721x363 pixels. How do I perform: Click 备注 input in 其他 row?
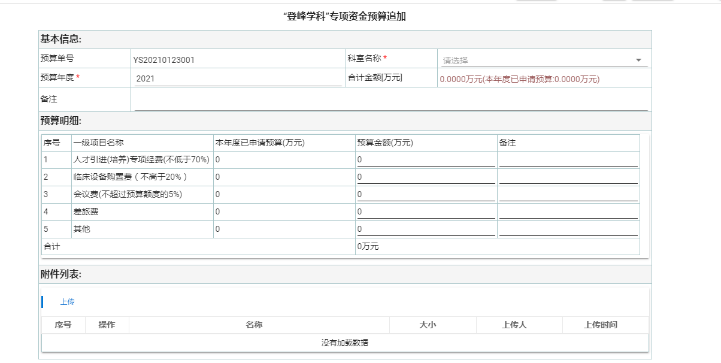pyautogui.click(x=568, y=229)
